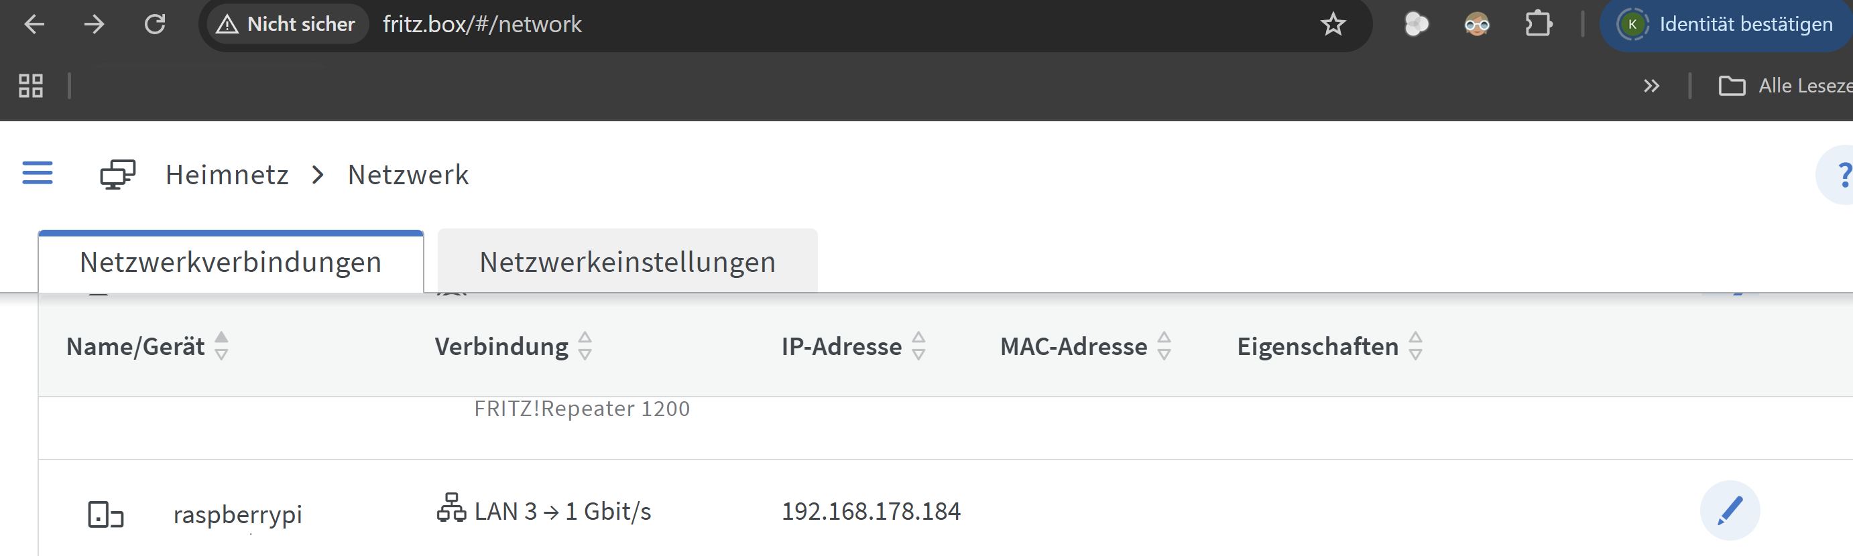Sort table by MAC-Adresse column
This screenshot has width=1853, height=556.
1163,346
